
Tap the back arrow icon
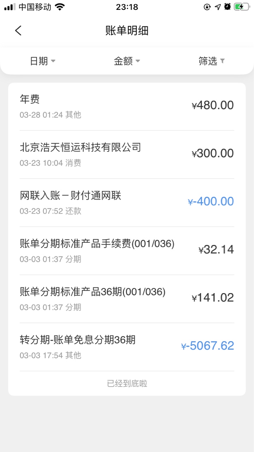pos(18,31)
